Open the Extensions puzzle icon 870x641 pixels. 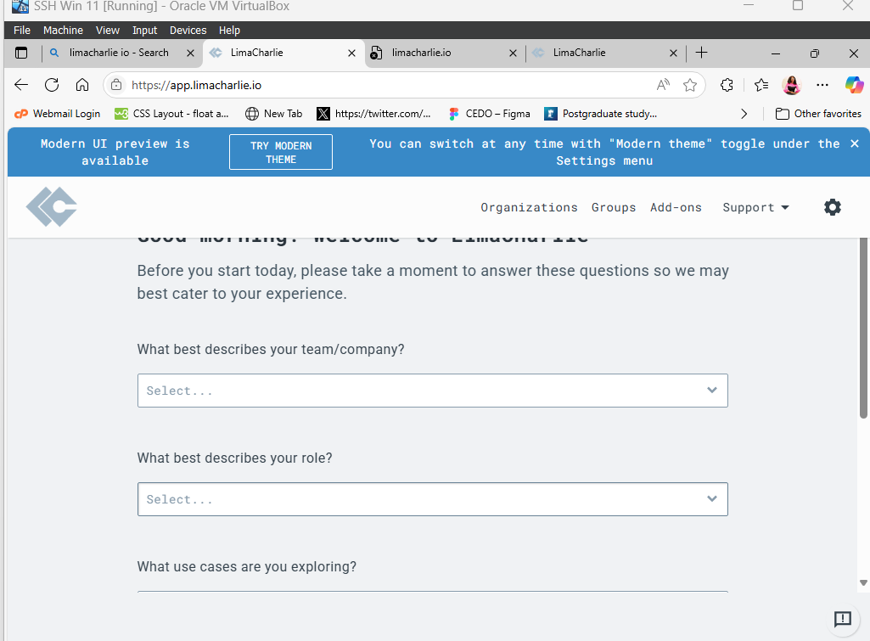click(727, 85)
